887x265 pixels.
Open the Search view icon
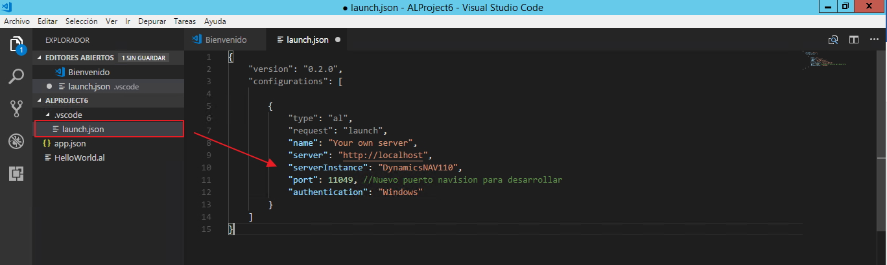pyautogui.click(x=16, y=76)
